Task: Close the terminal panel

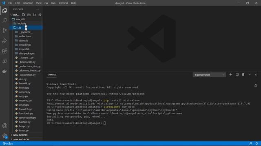Action: [256, 75]
